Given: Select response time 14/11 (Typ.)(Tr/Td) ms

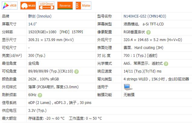Looking at the screenshot, I should [142, 71].
